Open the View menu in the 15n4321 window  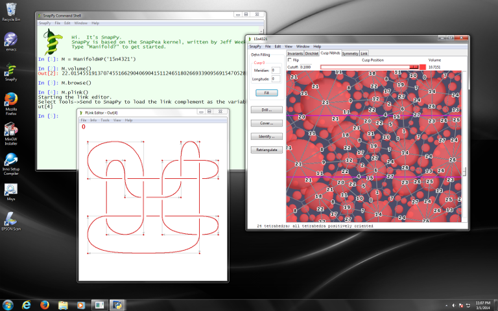click(x=289, y=47)
